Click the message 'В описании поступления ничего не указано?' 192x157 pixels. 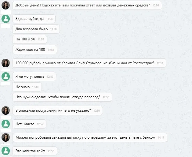pos(58,110)
